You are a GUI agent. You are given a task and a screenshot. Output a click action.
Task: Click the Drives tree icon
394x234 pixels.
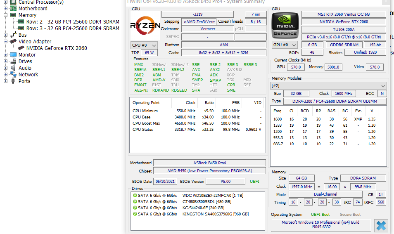pos(13,61)
